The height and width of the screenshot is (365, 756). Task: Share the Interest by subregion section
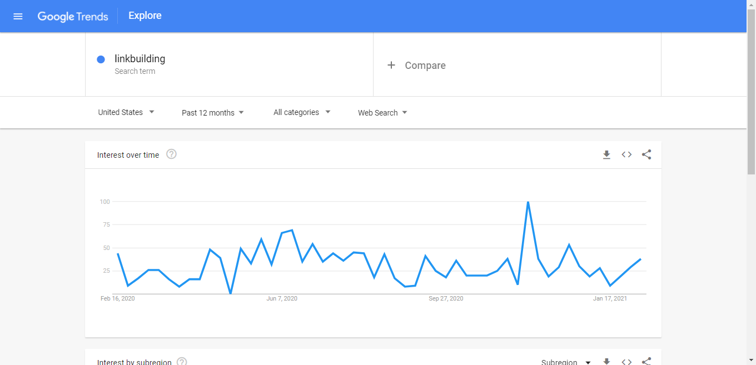click(x=646, y=361)
